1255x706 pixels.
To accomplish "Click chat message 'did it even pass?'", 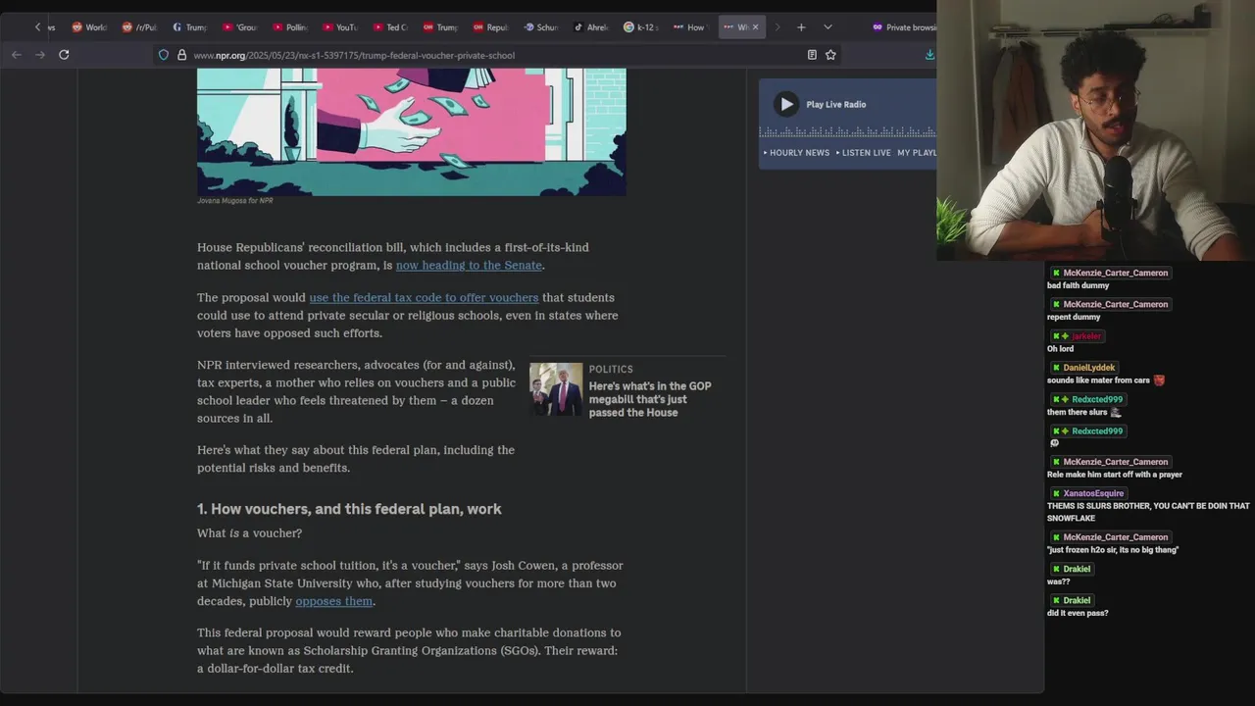I will (x=1078, y=613).
